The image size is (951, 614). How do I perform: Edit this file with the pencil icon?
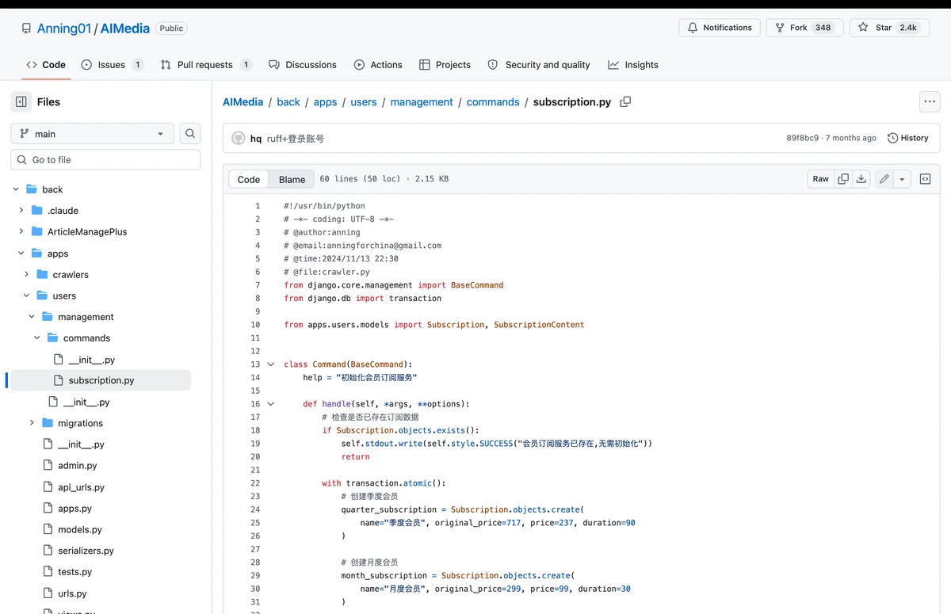coord(884,179)
